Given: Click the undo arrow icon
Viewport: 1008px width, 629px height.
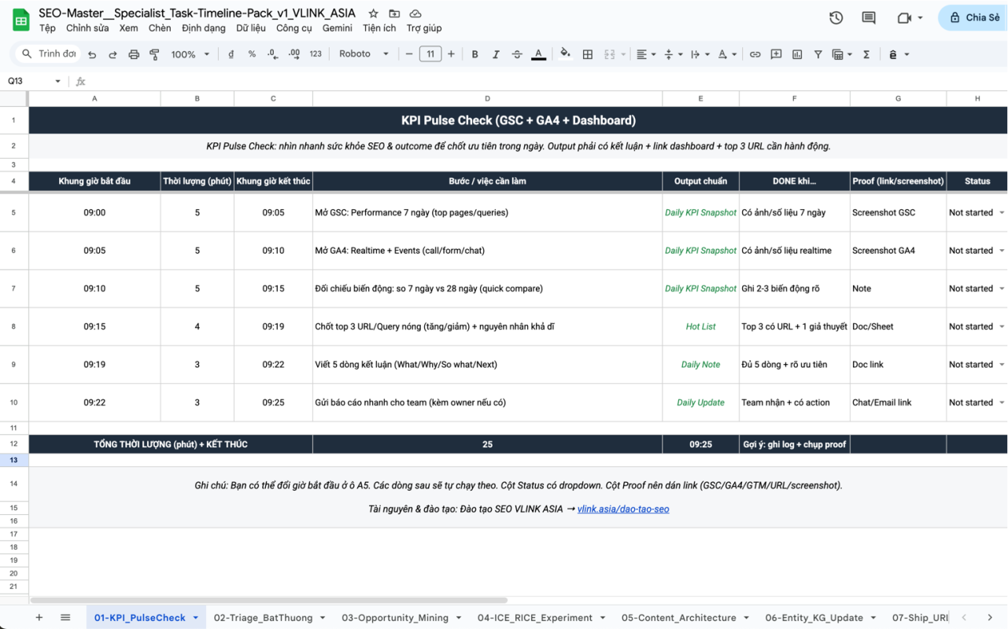Looking at the screenshot, I should [x=92, y=54].
